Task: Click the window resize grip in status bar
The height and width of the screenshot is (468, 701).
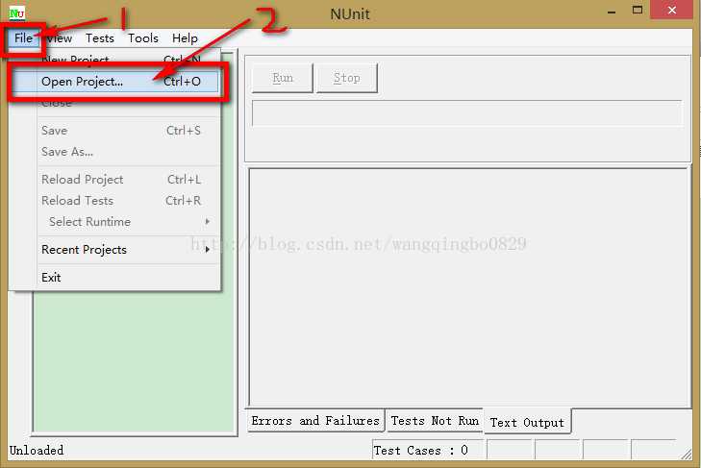Action: (x=686, y=455)
